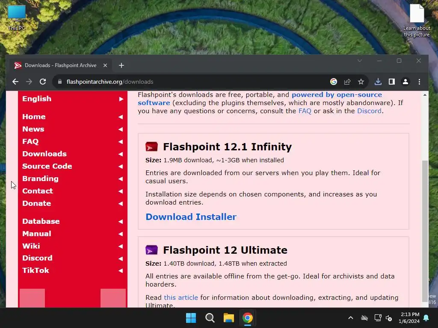Bookmark this page with the star
The width and height of the screenshot is (438, 328).
pos(361,82)
